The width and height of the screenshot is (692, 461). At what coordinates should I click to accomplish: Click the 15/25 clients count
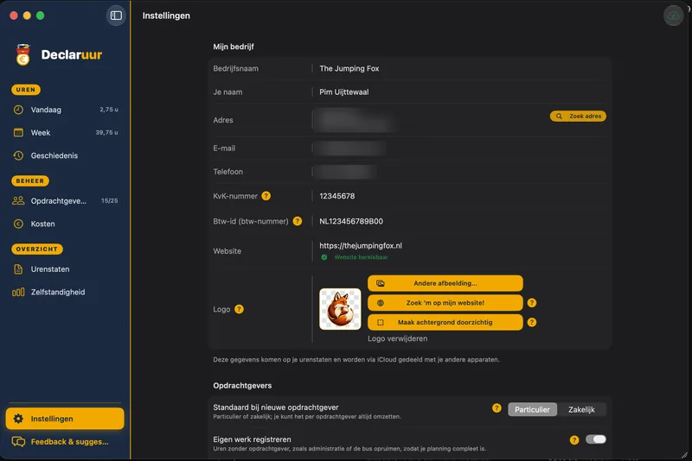110,201
